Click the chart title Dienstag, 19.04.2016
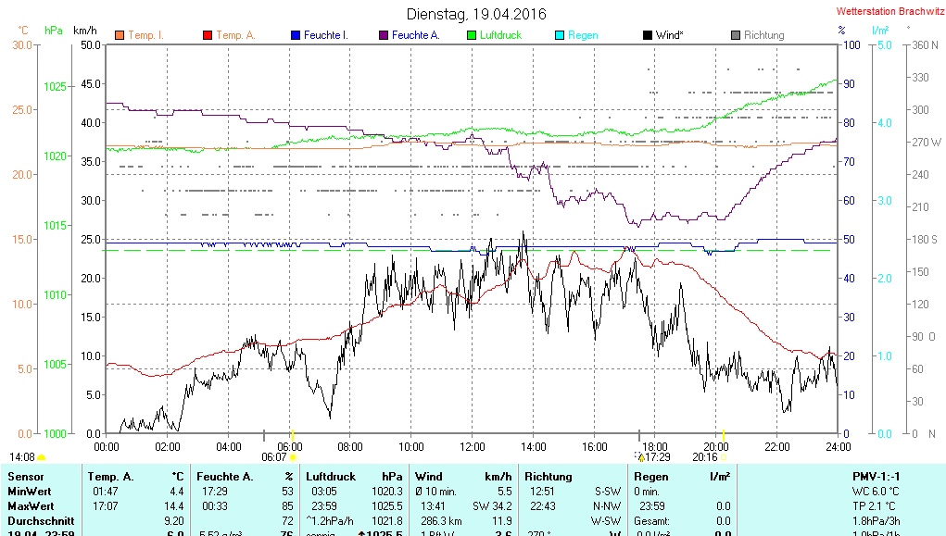The image size is (946, 536). tap(476, 14)
